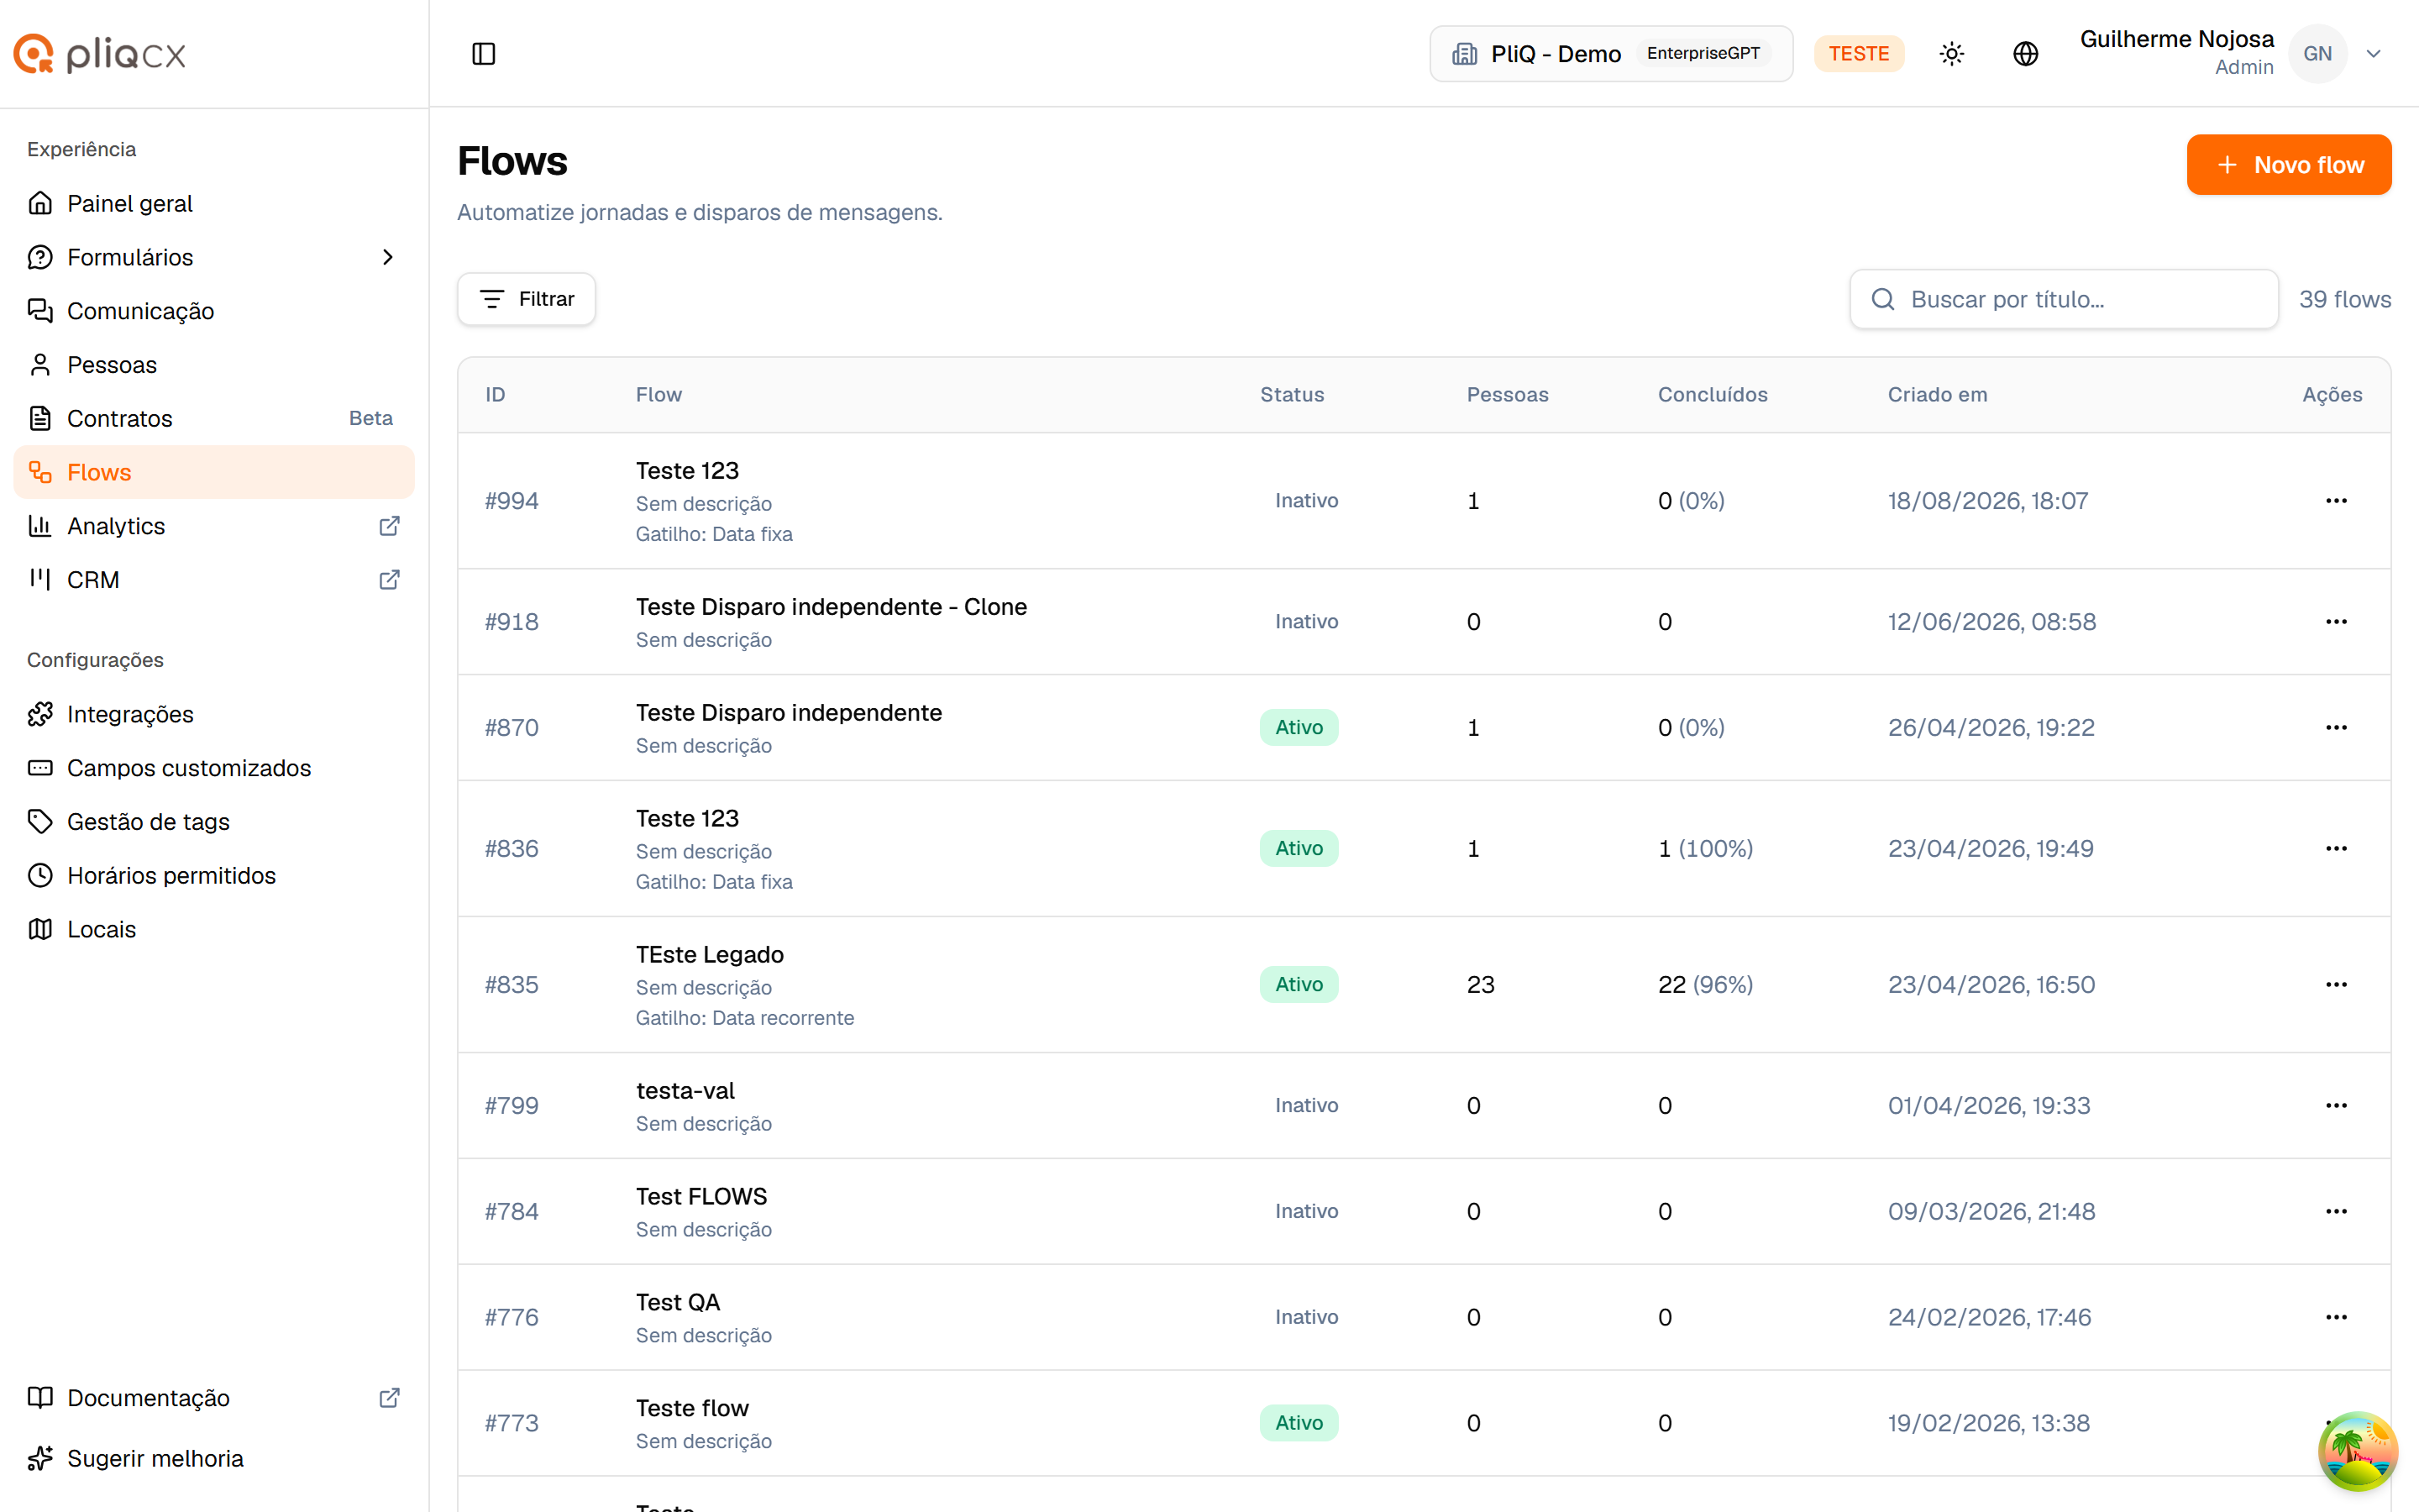Screen dimensions: 2419x1512
Task: Open Pessoas in the sidebar
Action: [214, 365]
